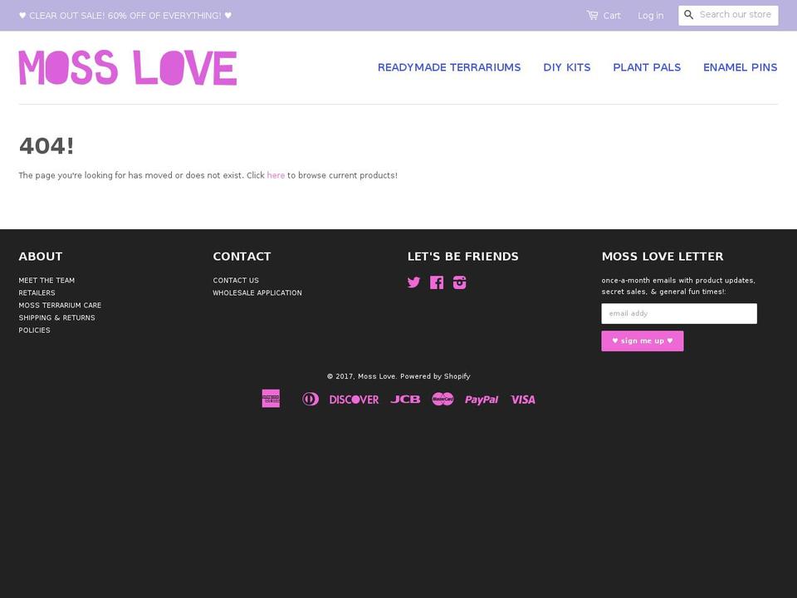Image resolution: width=797 pixels, height=598 pixels.
Task: Click the American Express payment icon
Action: (271, 399)
